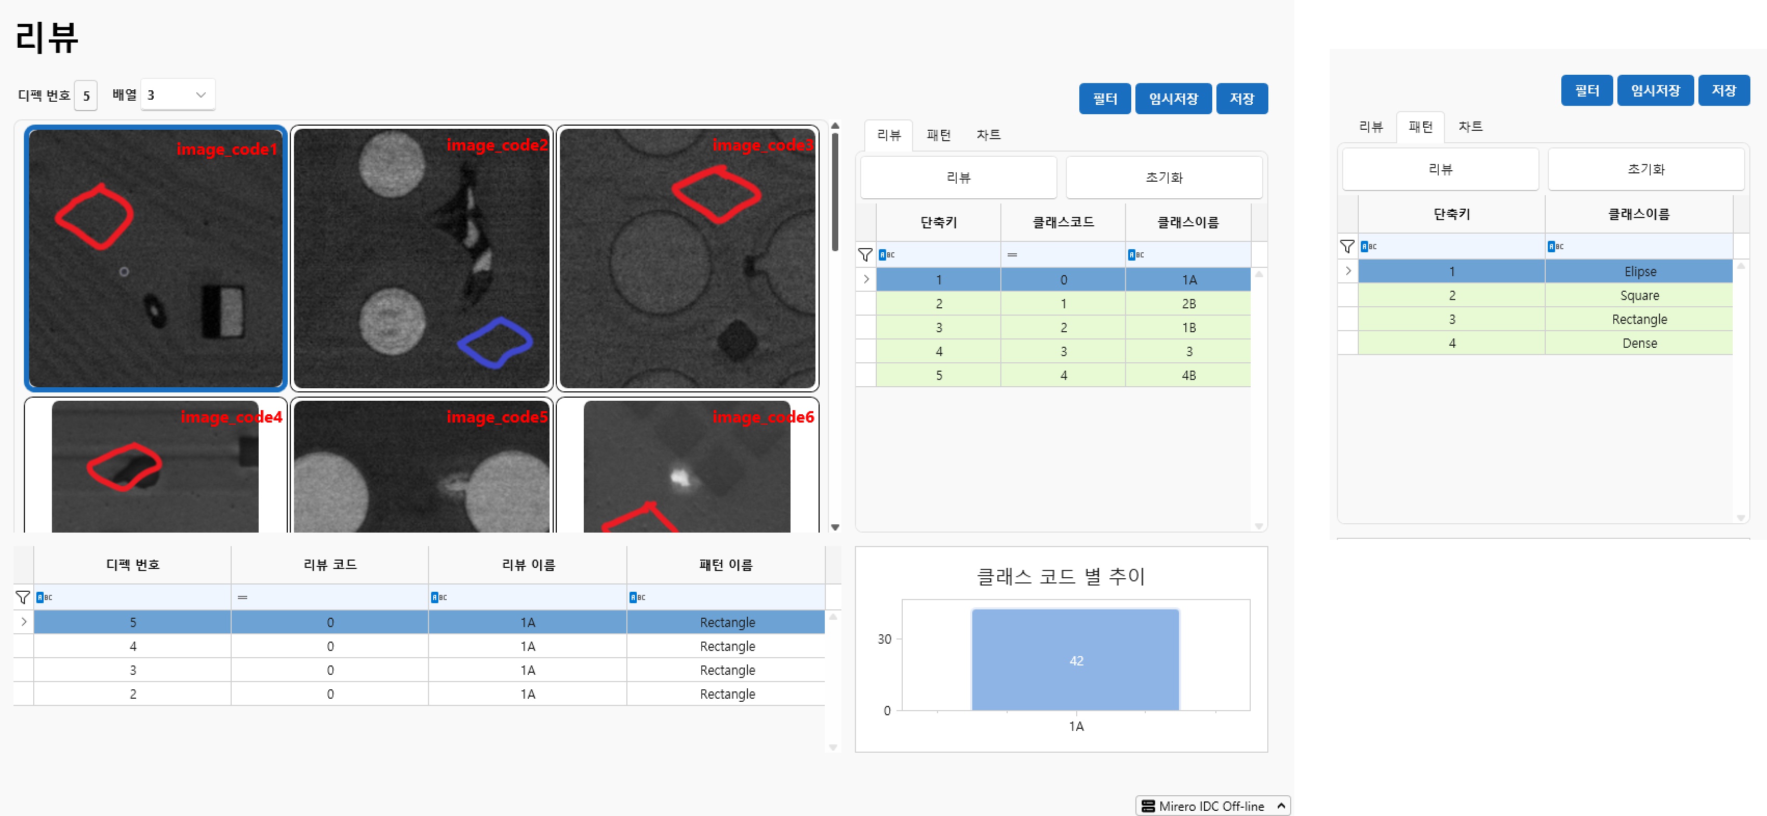Expand row indicator arrow for class 1A row
1767x816 pixels.
pos(866,280)
